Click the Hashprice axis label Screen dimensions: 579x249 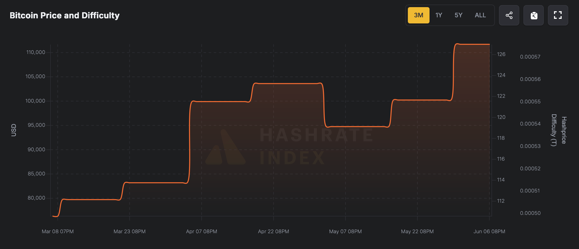[564, 130]
